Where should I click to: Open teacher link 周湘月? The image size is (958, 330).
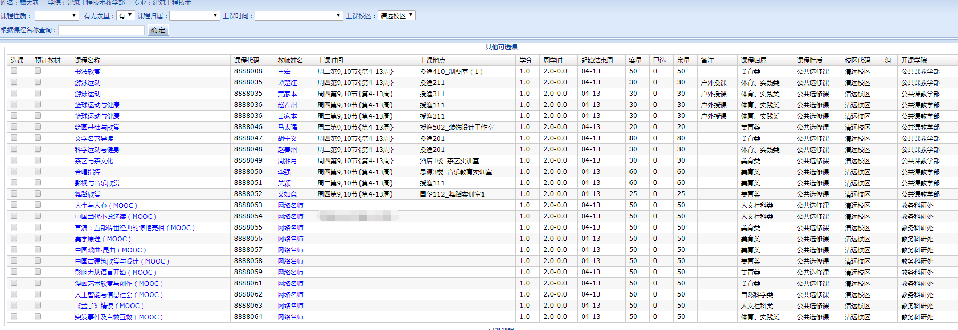[x=288, y=161]
